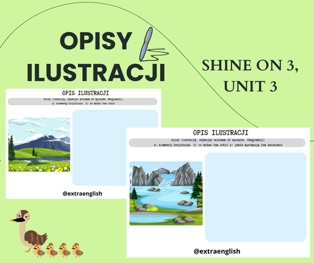Click gray instruction bar mentioning zwierzęta
Viewport: 314px width, 263px height.
click(217, 142)
